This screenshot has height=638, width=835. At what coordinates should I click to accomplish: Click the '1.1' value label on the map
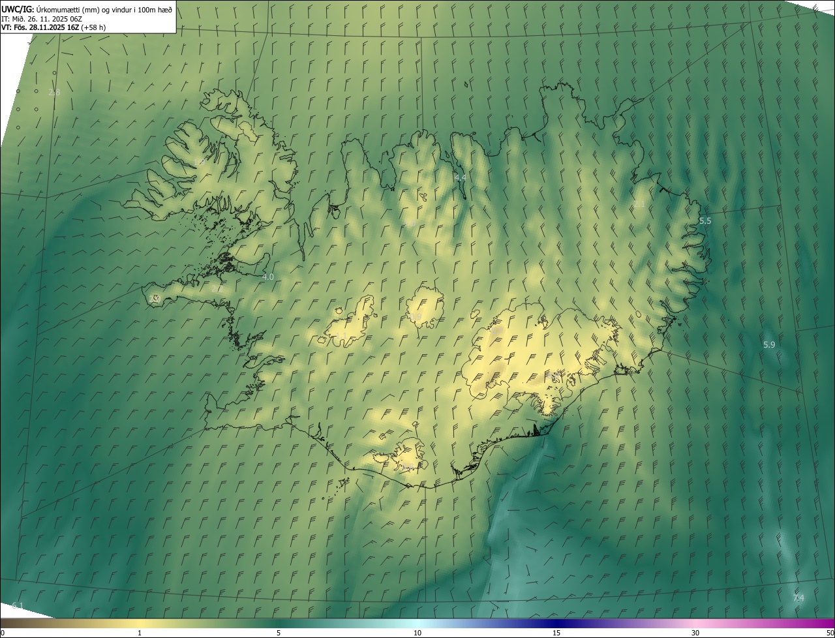point(342,336)
